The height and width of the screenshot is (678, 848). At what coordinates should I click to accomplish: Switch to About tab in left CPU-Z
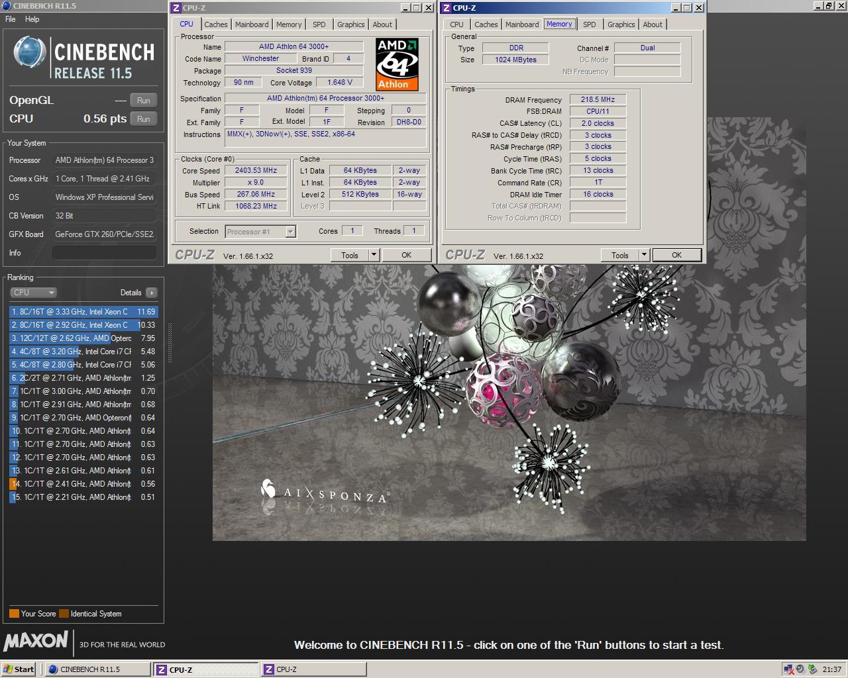[382, 24]
